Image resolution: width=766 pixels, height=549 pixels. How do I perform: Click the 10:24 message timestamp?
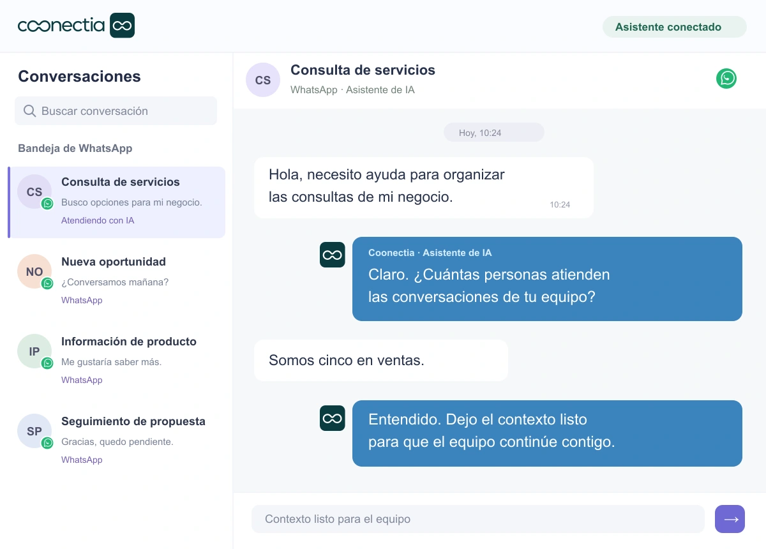[560, 205]
